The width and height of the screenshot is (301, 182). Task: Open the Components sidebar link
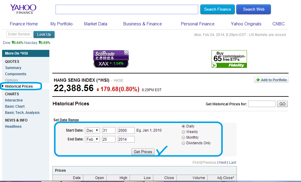(x=16, y=74)
